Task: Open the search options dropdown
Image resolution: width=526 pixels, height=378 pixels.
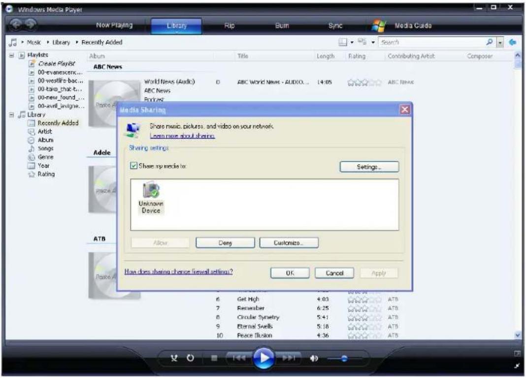Action: [x=500, y=43]
